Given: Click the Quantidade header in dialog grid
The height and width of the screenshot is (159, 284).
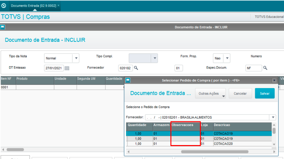Looking at the screenshot, I should tap(140, 127).
